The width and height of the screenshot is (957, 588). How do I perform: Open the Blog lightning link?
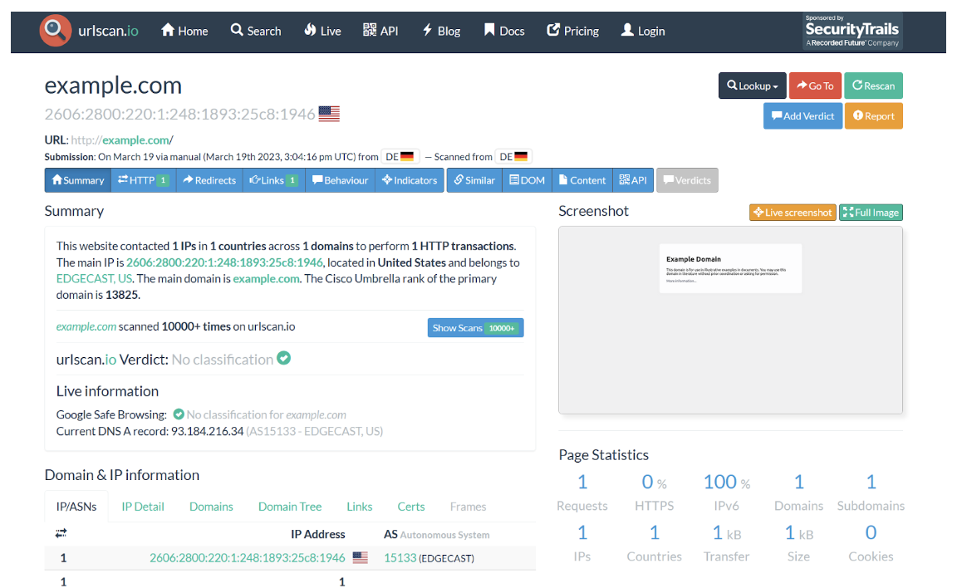pyautogui.click(x=428, y=31)
